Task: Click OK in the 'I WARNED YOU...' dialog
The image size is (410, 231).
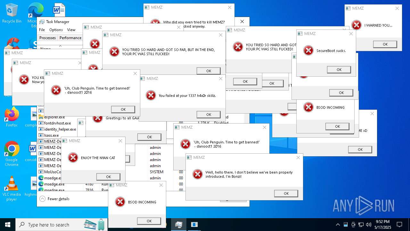Action: coord(385,44)
